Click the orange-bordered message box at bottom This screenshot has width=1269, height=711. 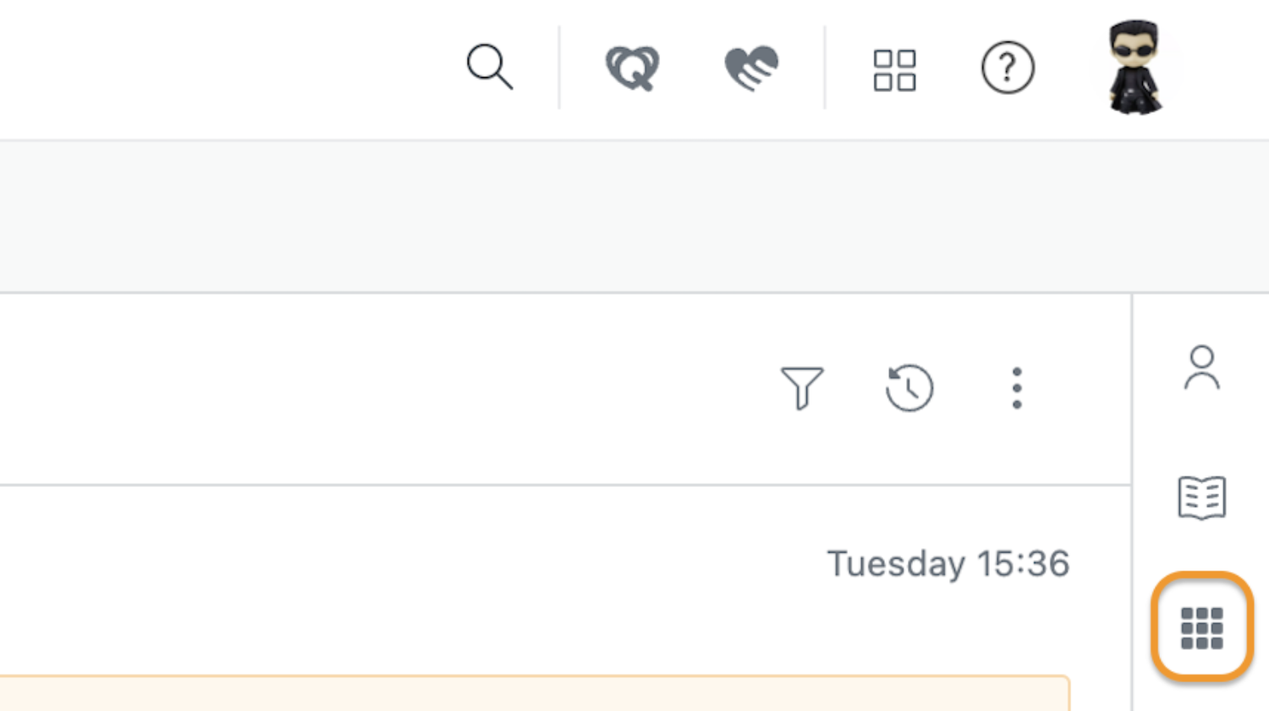(535, 693)
